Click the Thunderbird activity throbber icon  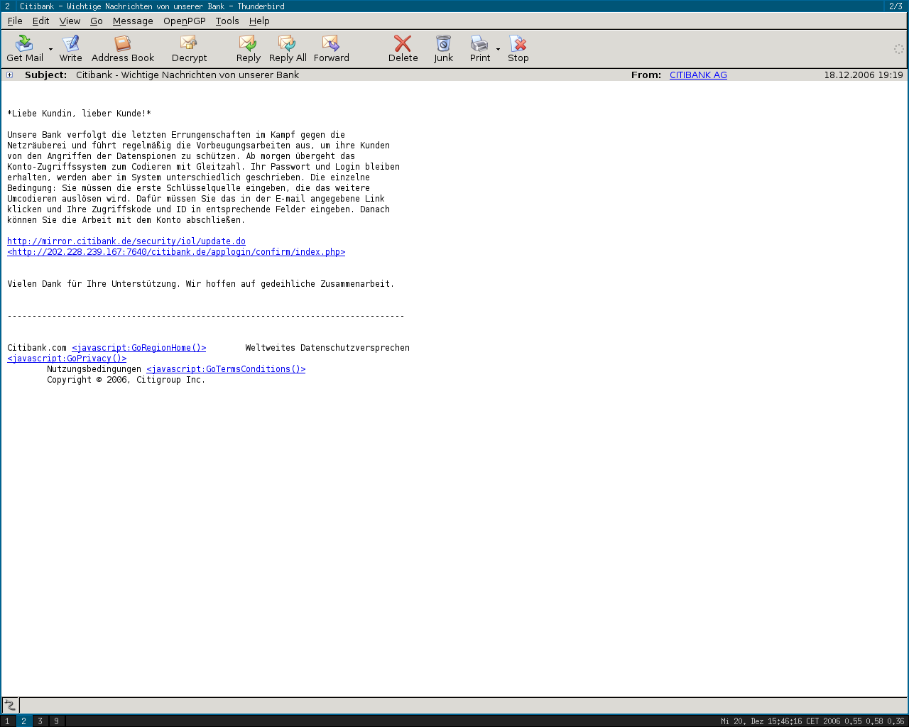pos(898,49)
